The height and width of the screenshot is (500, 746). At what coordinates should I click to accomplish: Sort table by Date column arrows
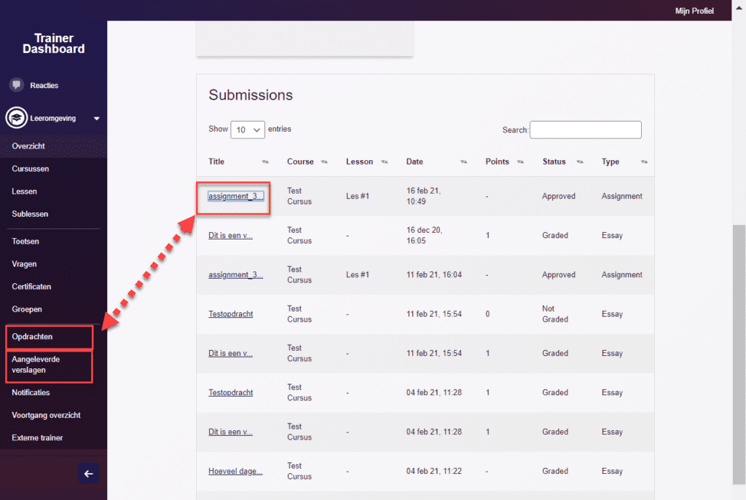463,162
